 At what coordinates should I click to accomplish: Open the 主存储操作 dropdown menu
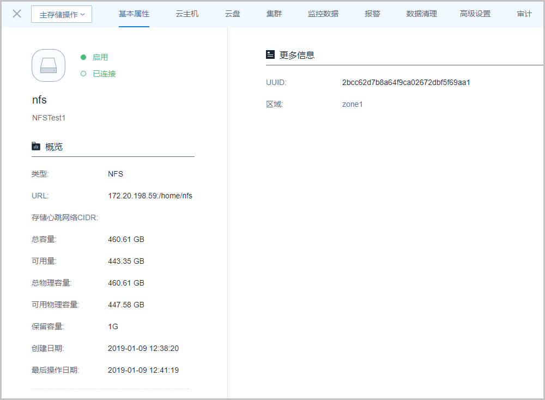tap(62, 14)
